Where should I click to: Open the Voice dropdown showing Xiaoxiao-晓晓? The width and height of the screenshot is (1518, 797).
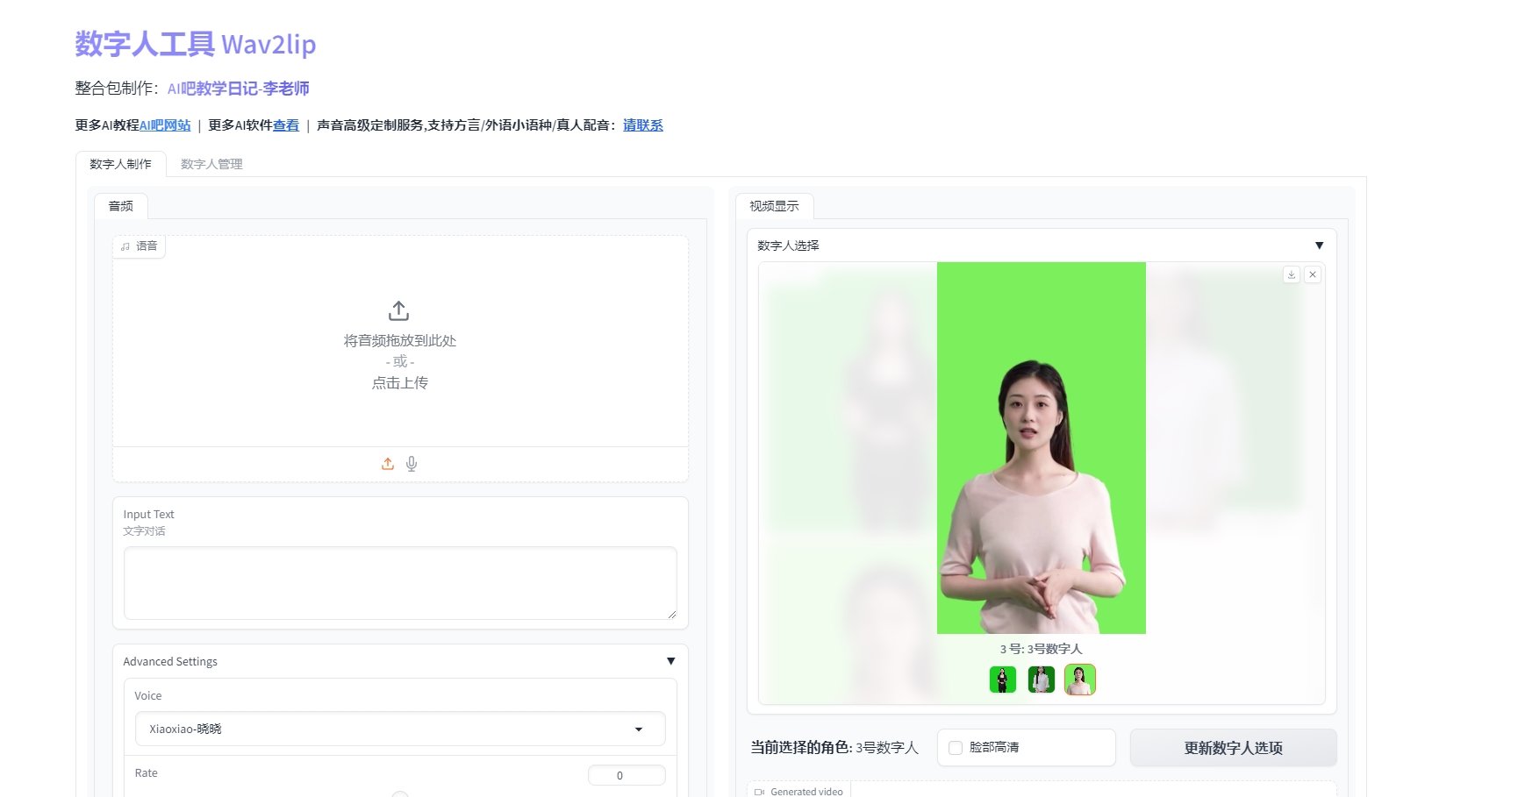[399, 728]
